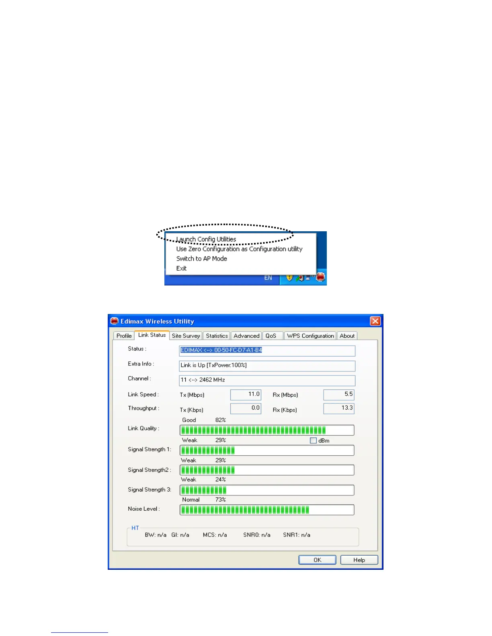Click the 'Noise Level :' label
Screen dimensions: 492x636
tap(144, 509)
